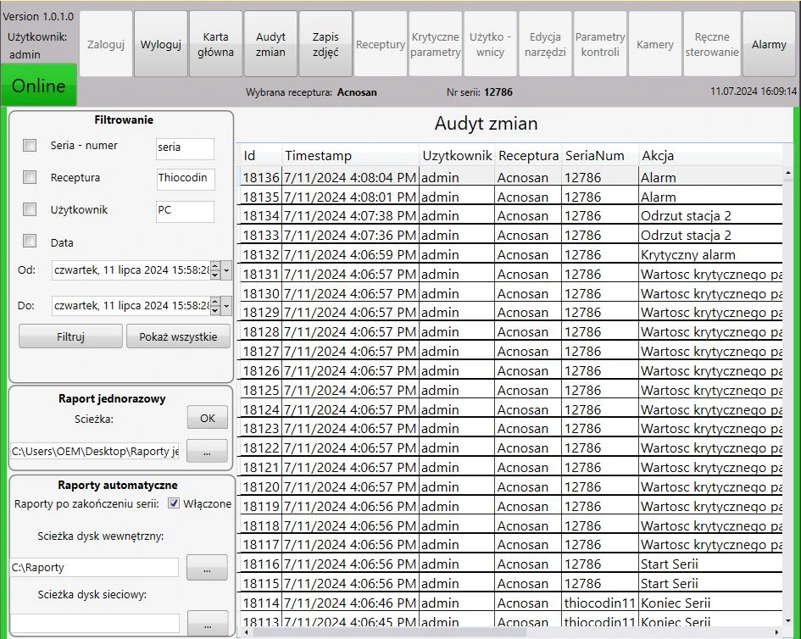The width and height of the screenshot is (801, 639).
Task: Toggle the Użytkownik filter checkbox
Action: 30,210
